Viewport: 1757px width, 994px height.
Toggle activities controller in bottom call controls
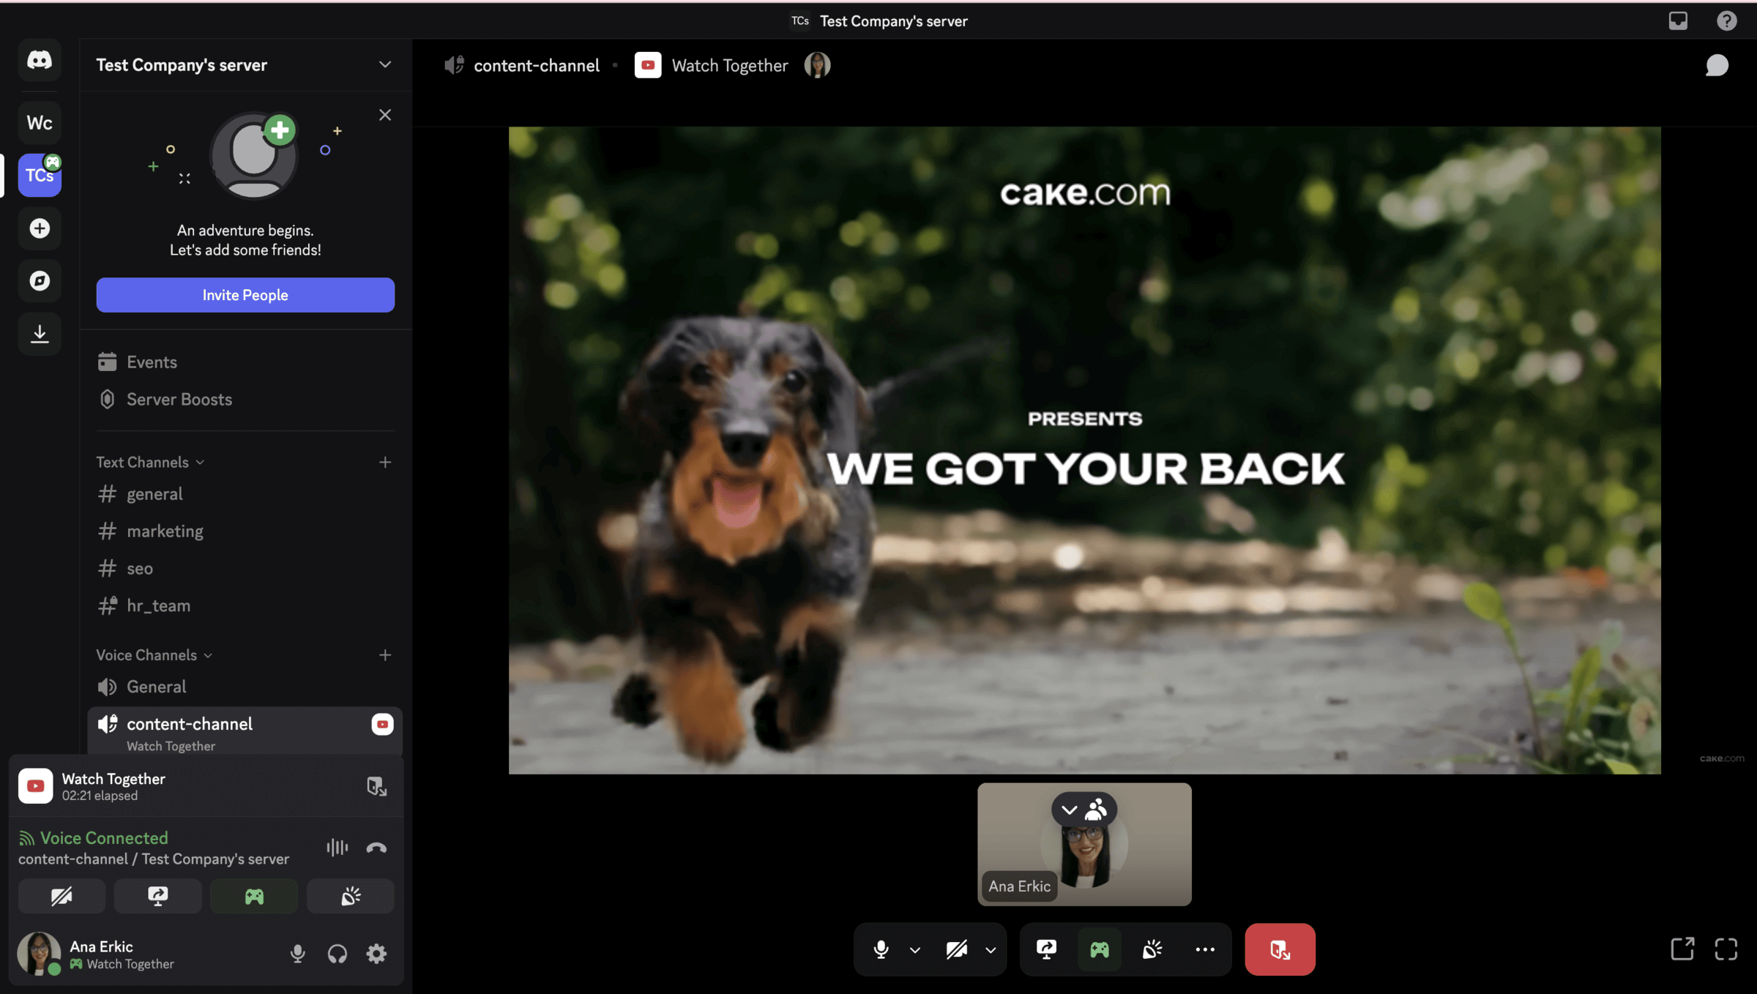[x=1100, y=949]
